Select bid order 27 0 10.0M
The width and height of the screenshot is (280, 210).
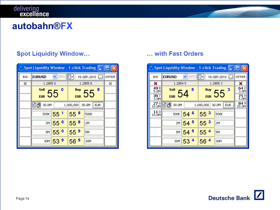point(156,105)
